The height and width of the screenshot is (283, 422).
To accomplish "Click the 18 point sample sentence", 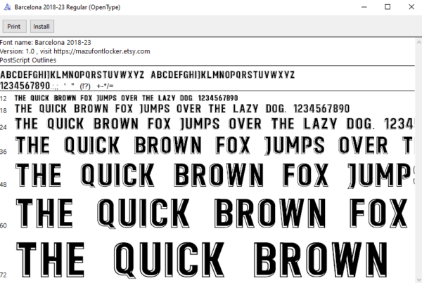I will pyautogui.click(x=182, y=109).
